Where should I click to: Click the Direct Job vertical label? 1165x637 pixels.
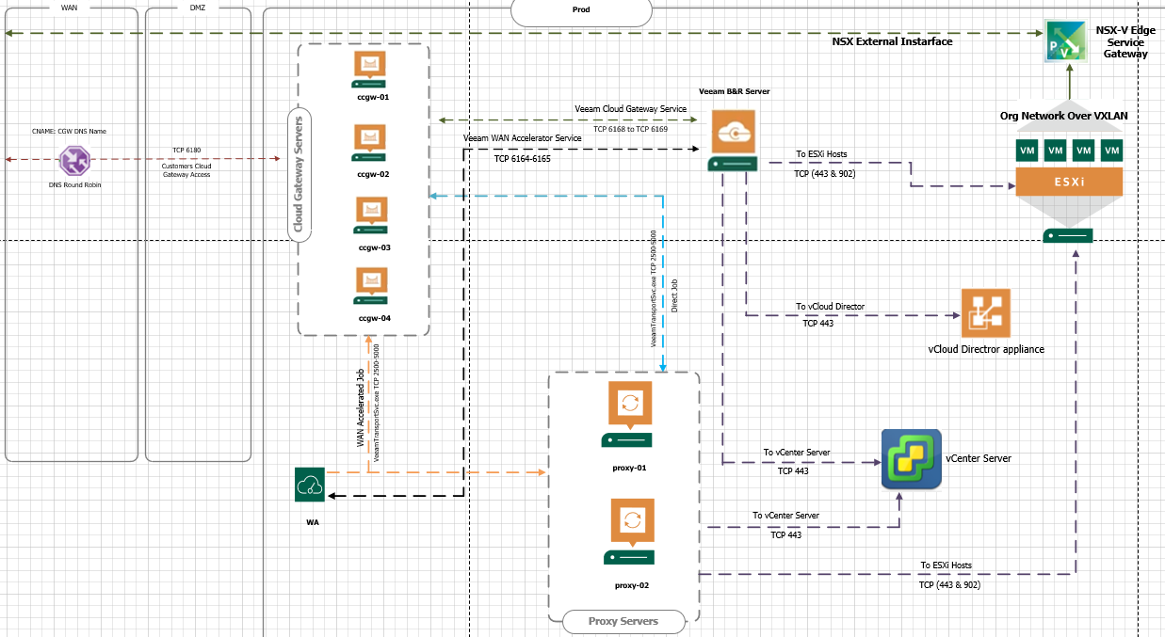coord(673,295)
